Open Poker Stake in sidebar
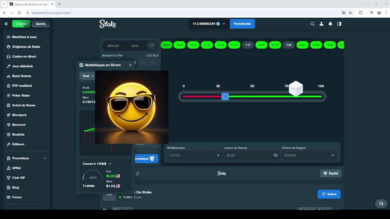This screenshot has width=390, height=219. coord(21,95)
